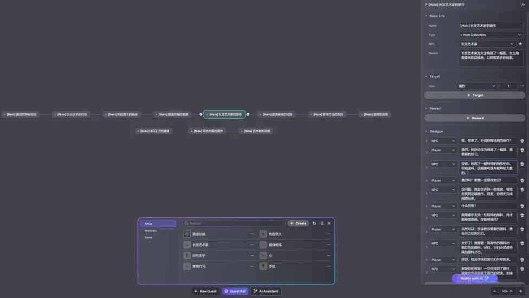This screenshot has height=298, width=529.
Task: Zoom out the canvas with minus icon
Action: 495,291
